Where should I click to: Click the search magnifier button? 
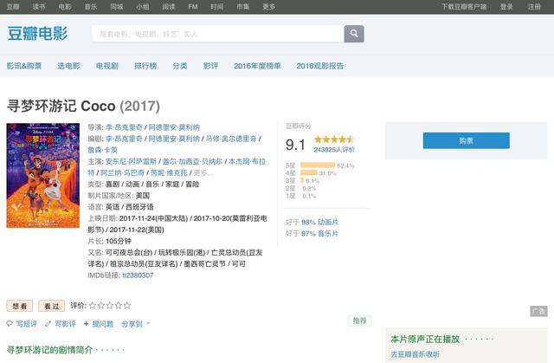pyautogui.click(x=354, y=34)
